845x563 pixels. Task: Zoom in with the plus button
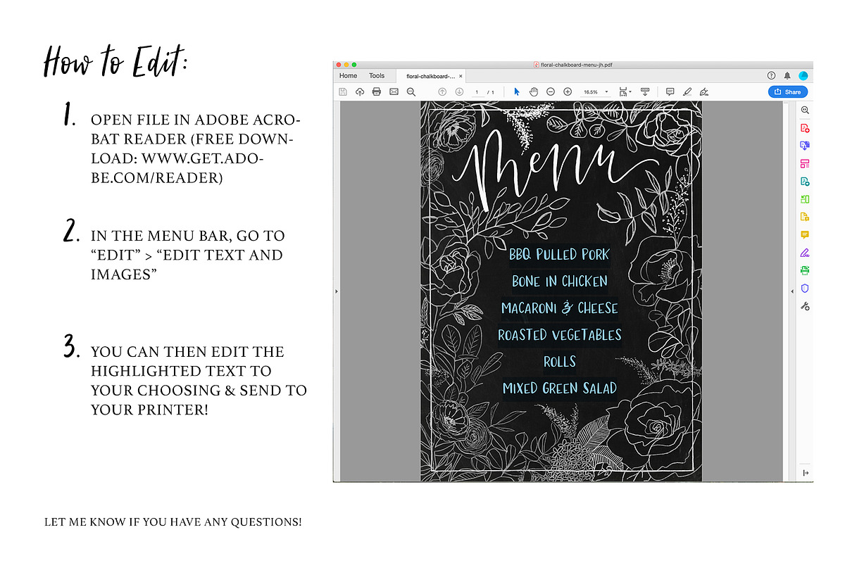[x=568, y=91]
